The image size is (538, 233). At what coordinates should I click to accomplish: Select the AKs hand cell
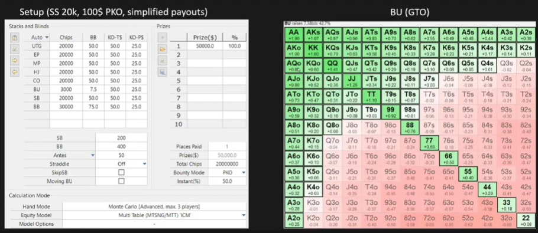(313, 35)
